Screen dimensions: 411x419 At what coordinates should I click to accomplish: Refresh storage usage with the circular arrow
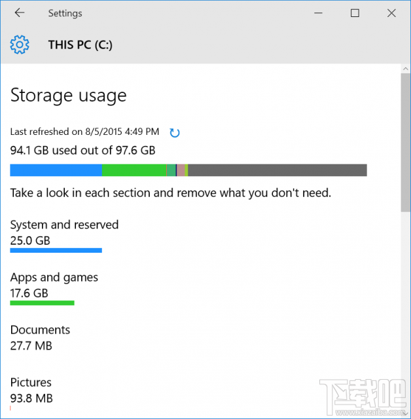point(175,133)
